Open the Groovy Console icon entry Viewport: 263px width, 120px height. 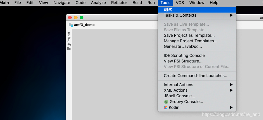coord(166,102)
